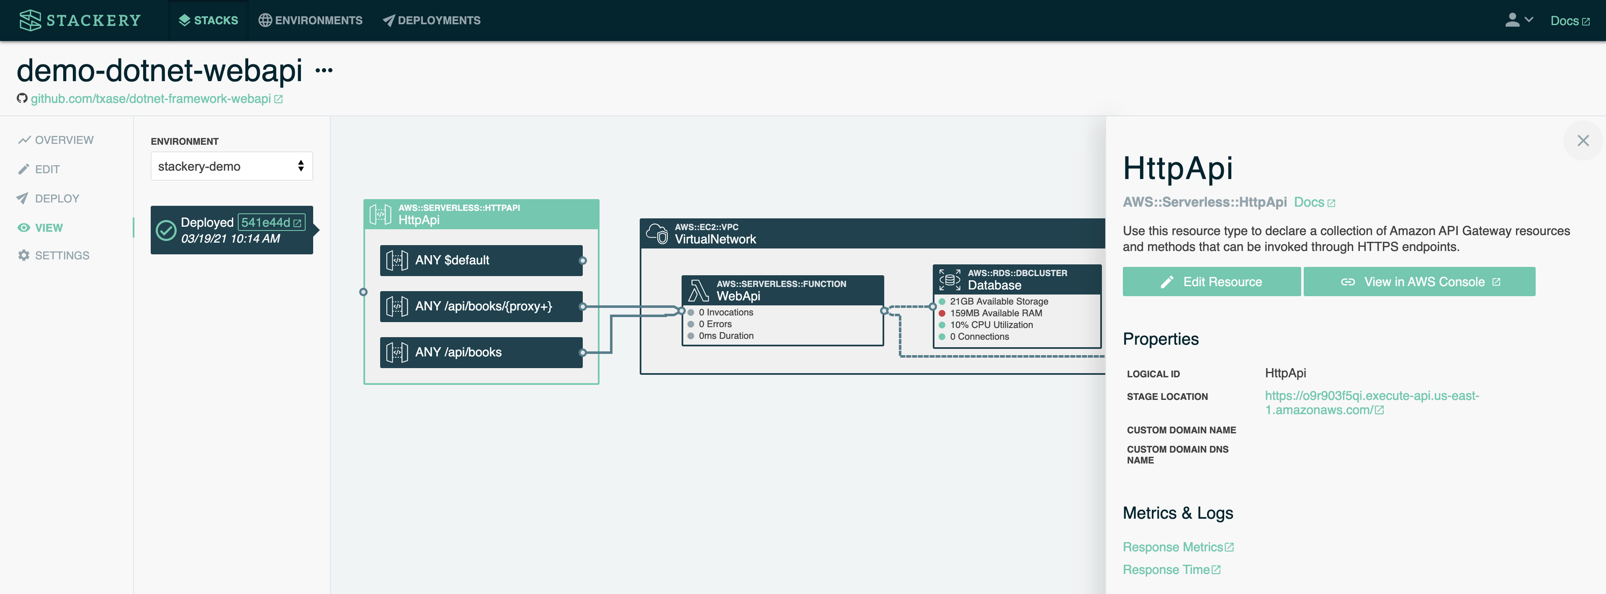Click the HttpApi API gateway icon
This screenshot has width=1606, height=594.
[x=380, y=214]
